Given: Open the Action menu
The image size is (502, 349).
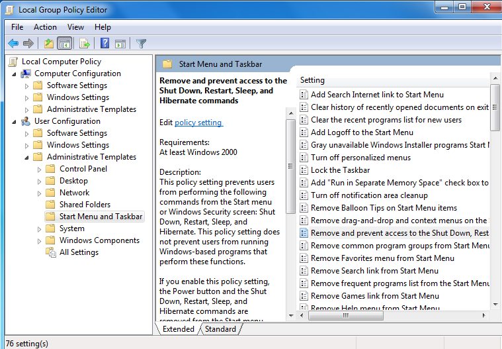Looking at the screenshot, I should 45,27.
